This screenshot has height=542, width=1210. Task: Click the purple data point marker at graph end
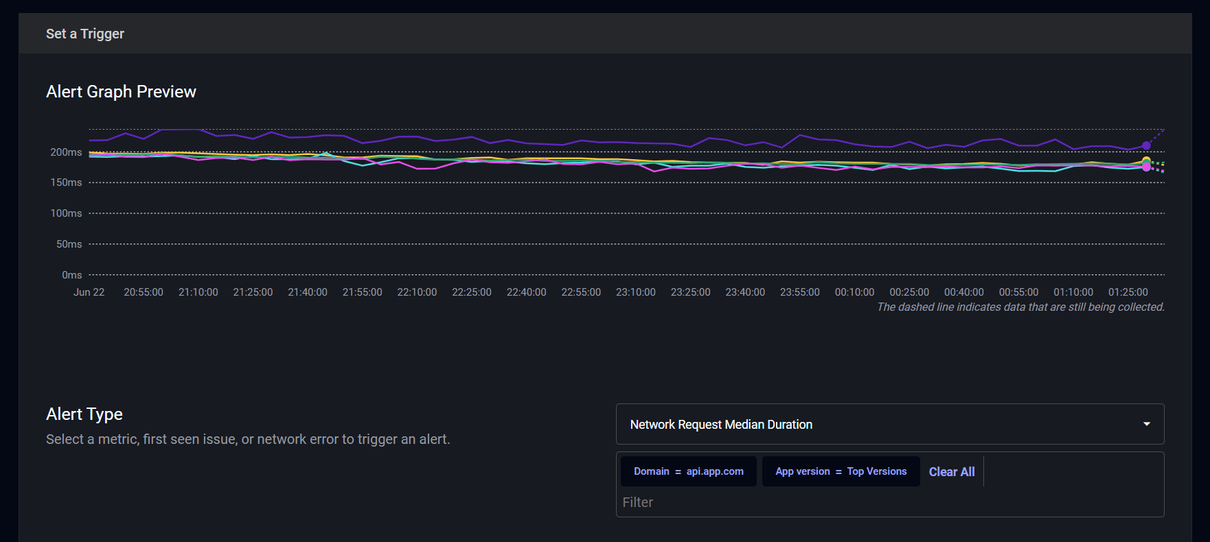[x=1146, y=145]
